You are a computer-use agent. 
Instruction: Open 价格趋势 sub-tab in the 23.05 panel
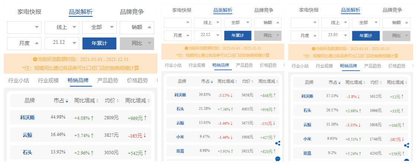[397, 66]
